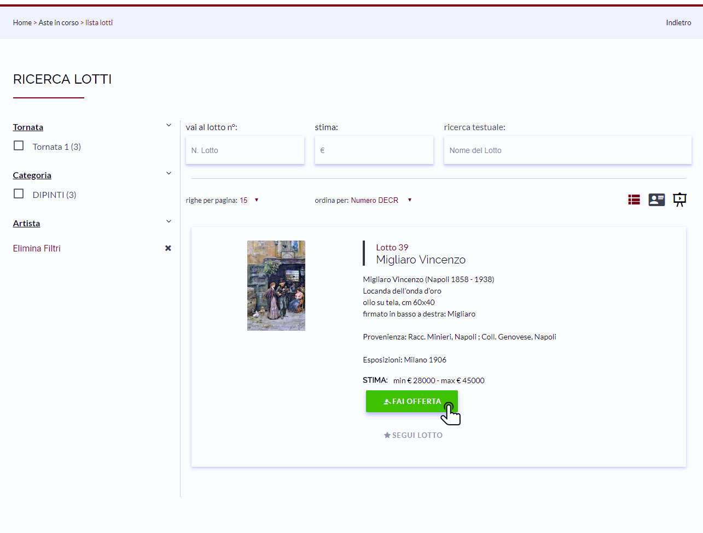703x533 pixels.
Task: Expand the Artista filter section
Action: pyautogui.click(x=169, y=222)
